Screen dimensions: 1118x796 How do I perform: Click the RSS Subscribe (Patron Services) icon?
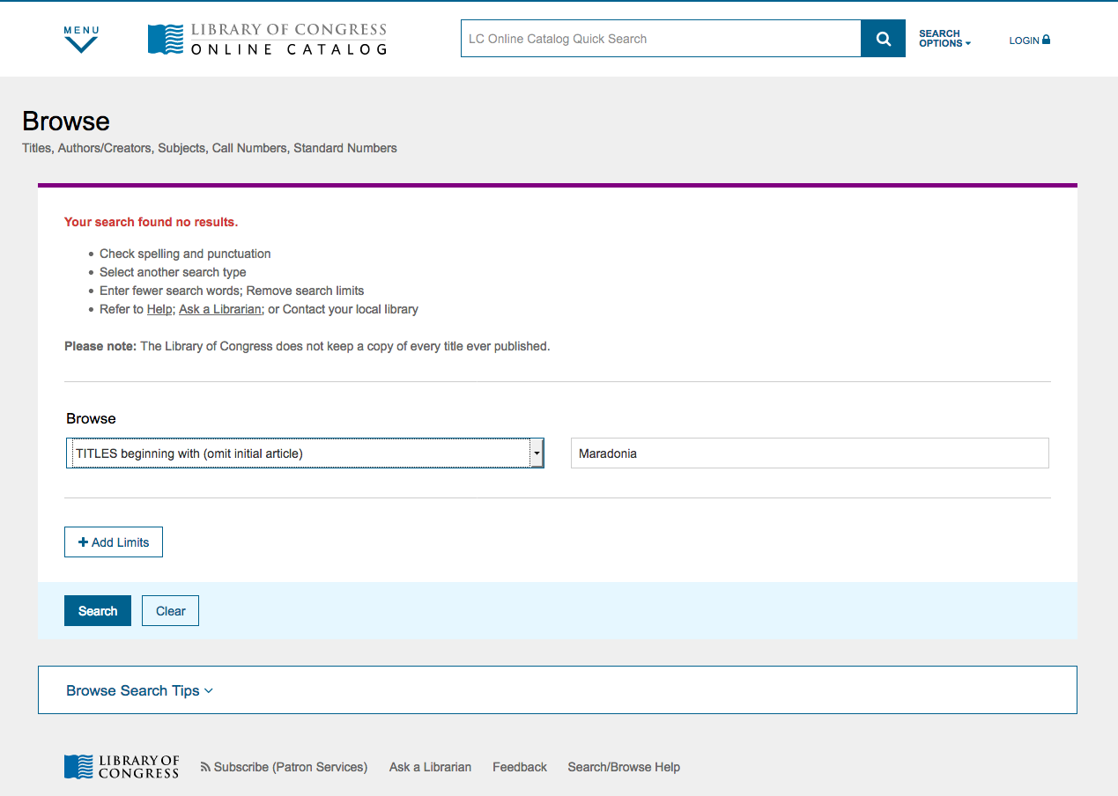(x=205, y=767)
